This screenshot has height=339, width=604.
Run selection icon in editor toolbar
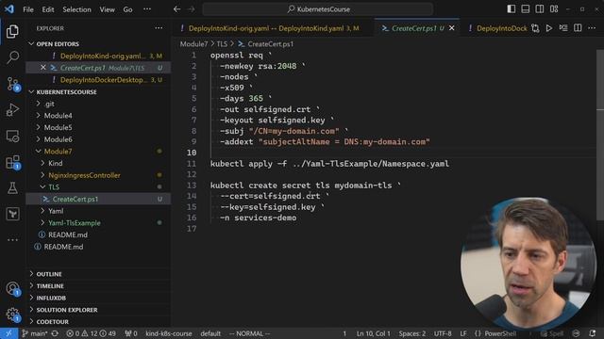(563, 28)
